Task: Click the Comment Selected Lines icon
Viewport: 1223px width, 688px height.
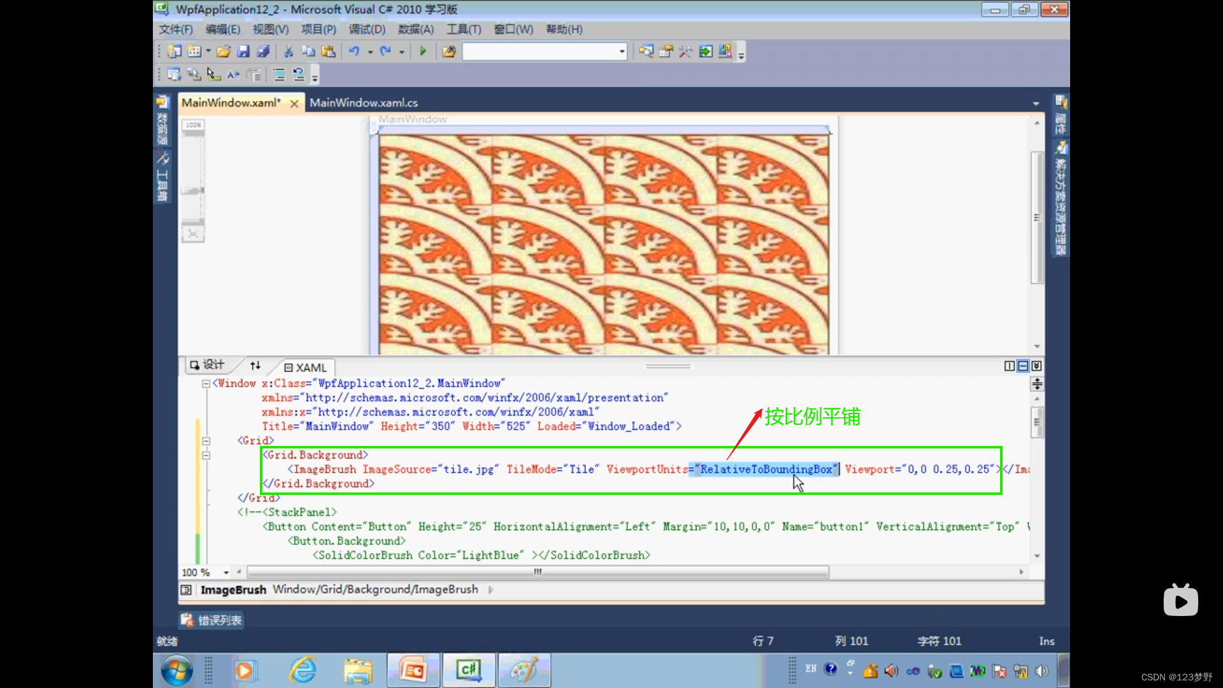Action: click(279, 75)
